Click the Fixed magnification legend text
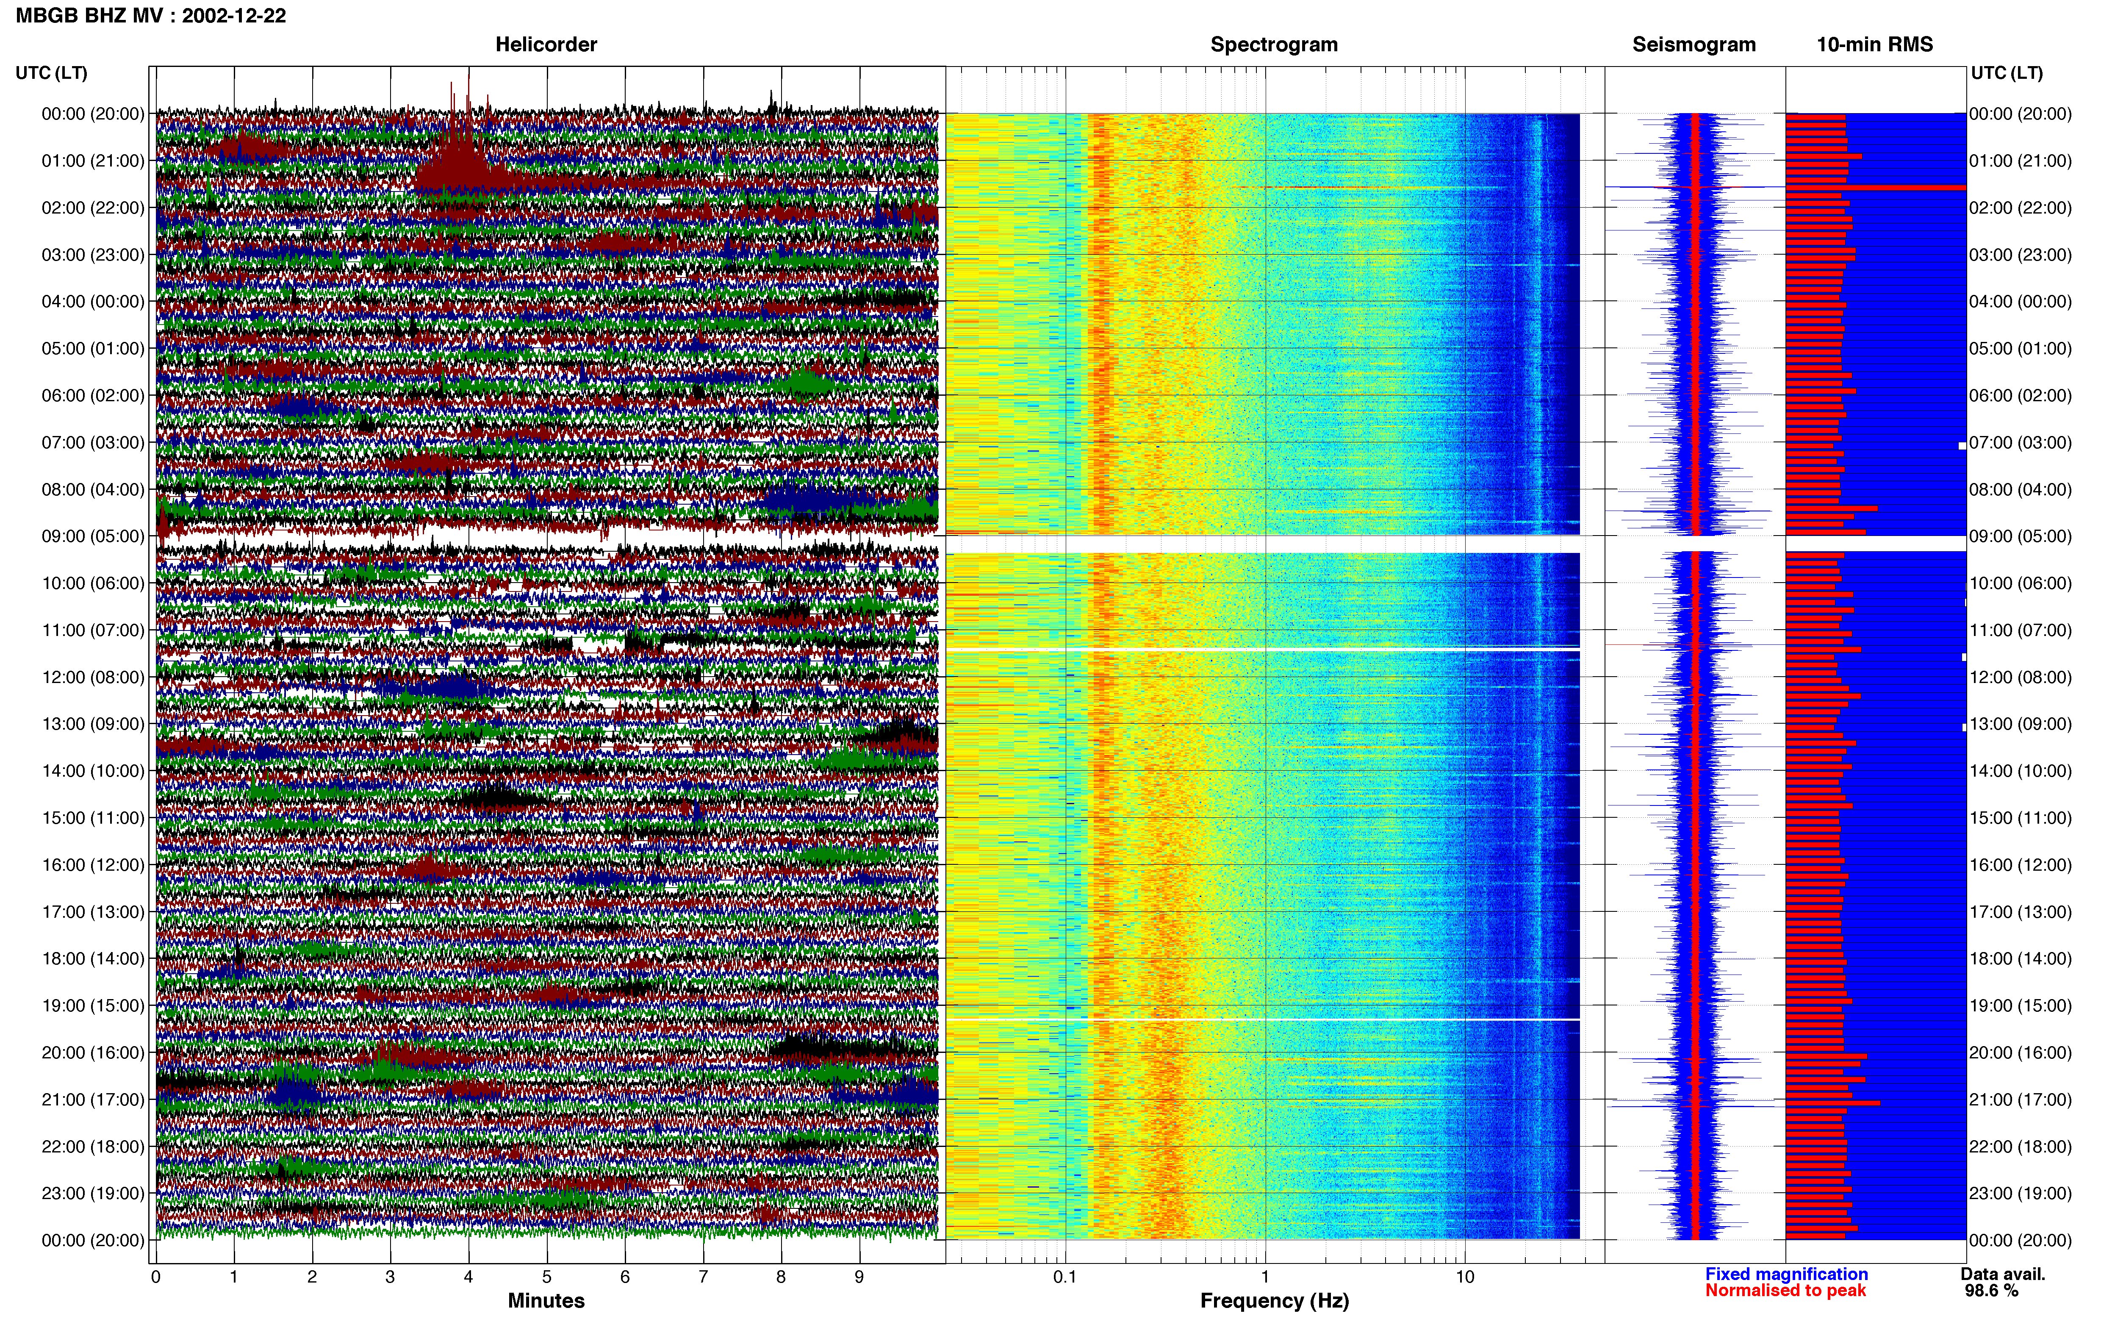The width and height of the screenshot is (2126, 1330). coord(1786,1274)
